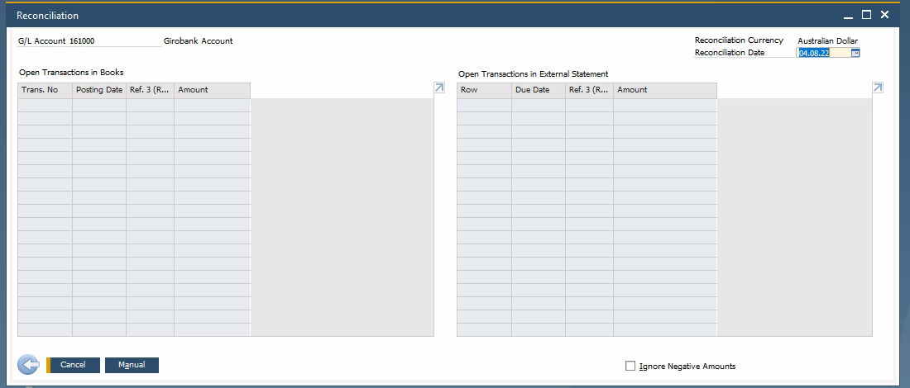Click Ref. 3 header in external statement
910x388 pixels.
click(589, 90)
